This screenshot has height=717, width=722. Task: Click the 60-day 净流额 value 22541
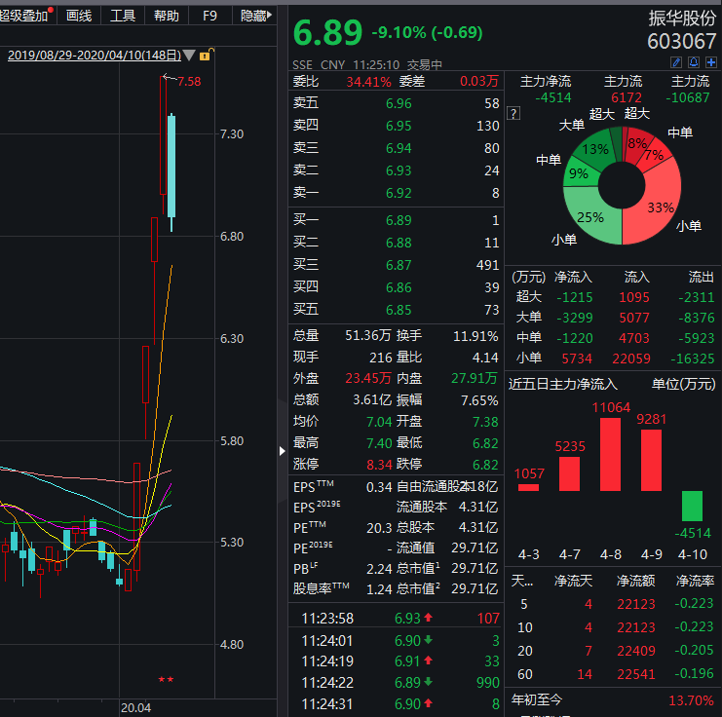[x=636, y=674]
